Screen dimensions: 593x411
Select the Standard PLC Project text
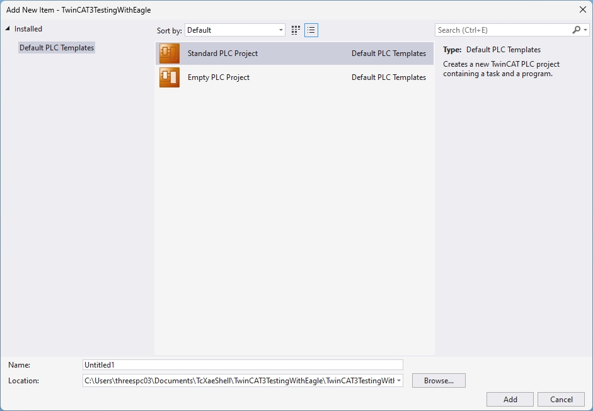pyautogui.click(x=222, y=53)
